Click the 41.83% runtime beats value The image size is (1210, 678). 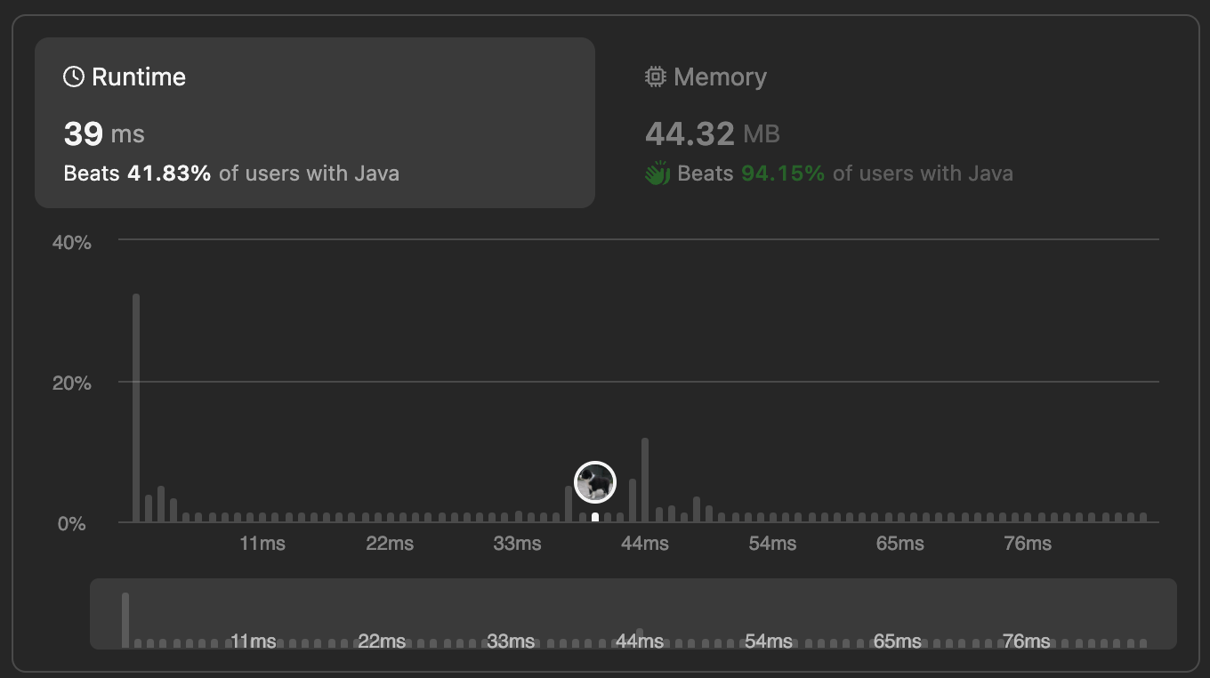169,173
